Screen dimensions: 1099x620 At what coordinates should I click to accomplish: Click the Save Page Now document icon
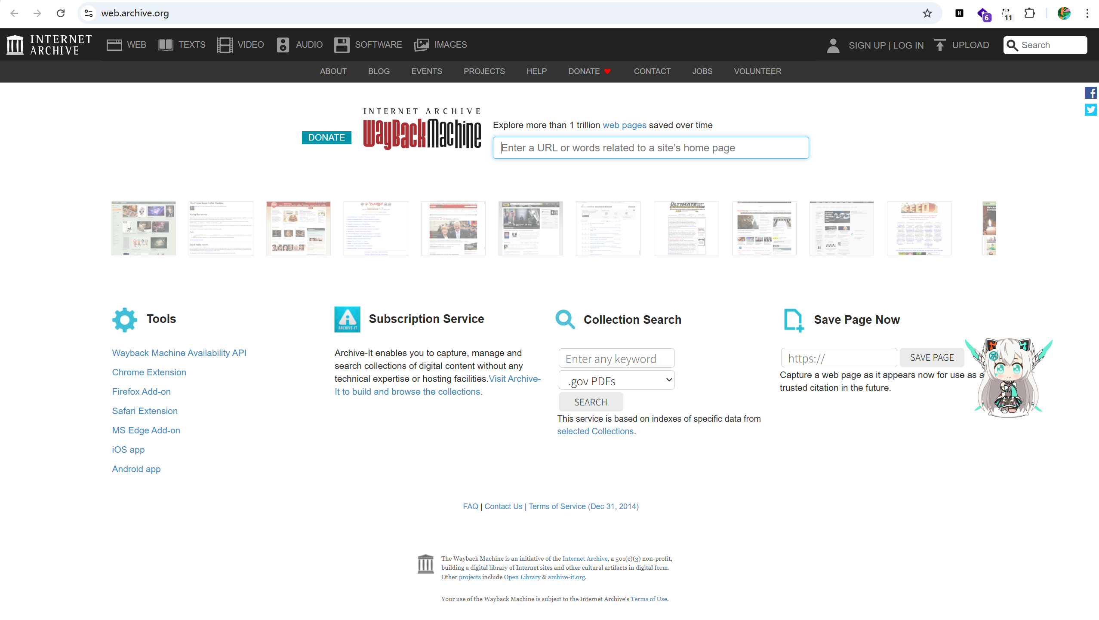click(x=794, y=320)
